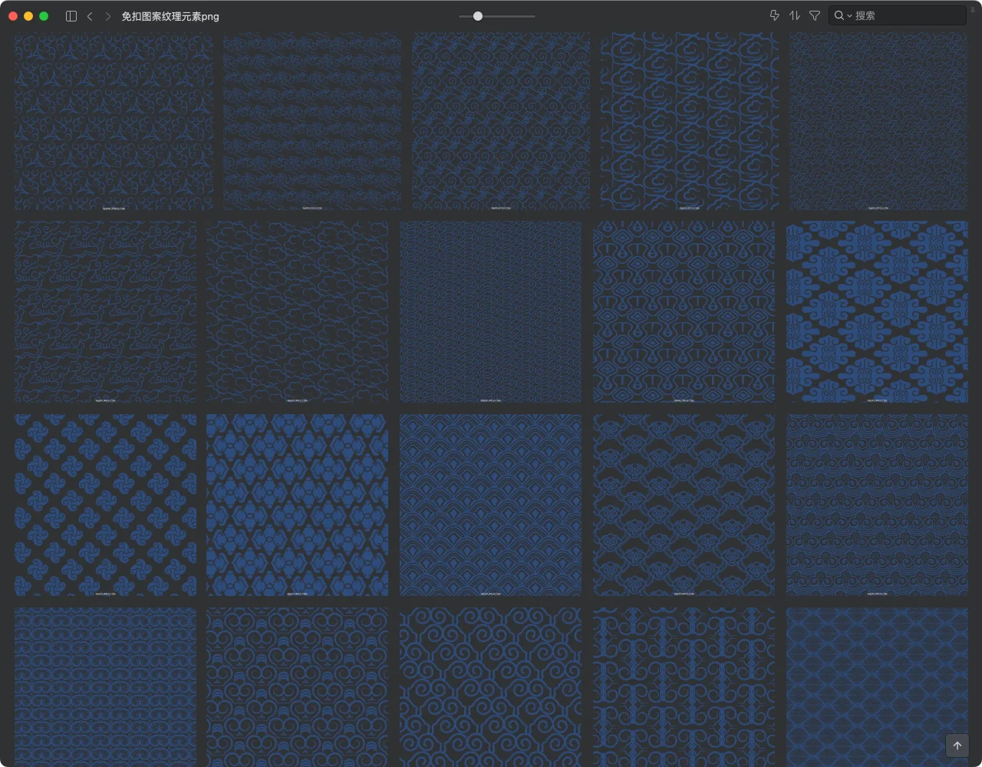Select the spiral swirl thumbnail in bottom row
Image resolution: width=982 pixels, height=767 pixels.
(x=490, y=686)
